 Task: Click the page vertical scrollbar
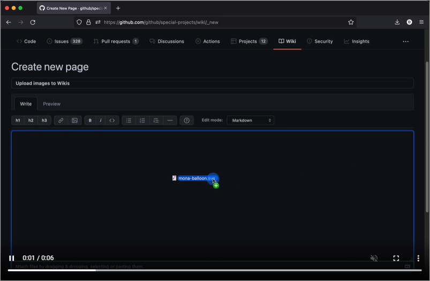427,137
